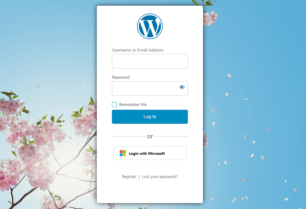Choose Login with Microsoft
This screenshot has width=306, height=209.
(150, 153)
